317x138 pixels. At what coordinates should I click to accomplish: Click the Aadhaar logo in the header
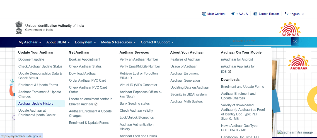click(x=290, y=29)
